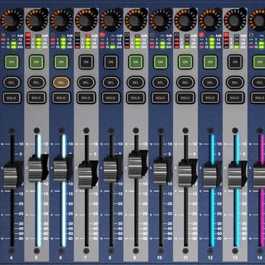Toggle channel 9 ON button
The height and width of the screenshot is (265, 265).
point(136,62)
